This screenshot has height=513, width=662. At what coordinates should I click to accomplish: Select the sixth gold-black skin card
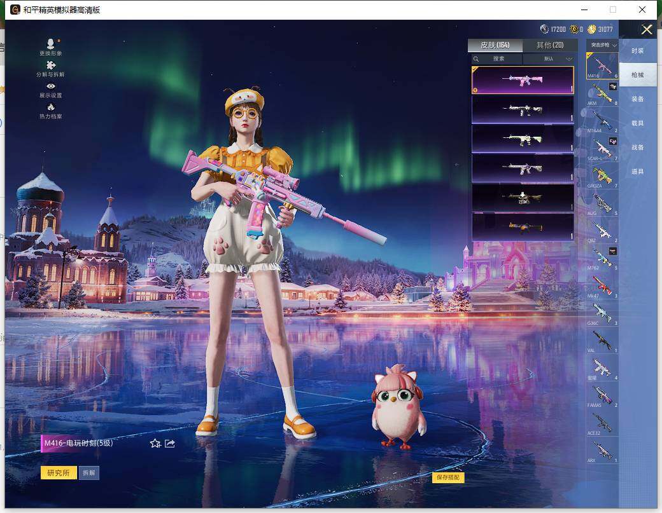[523, 227]
